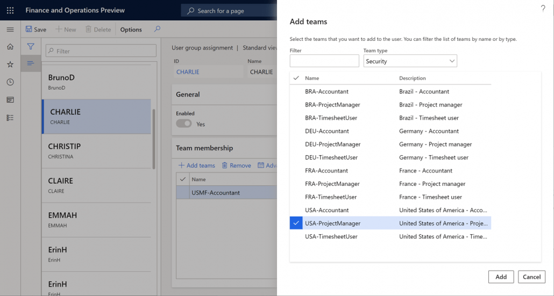Select CHRISTIP in the user list
Image resolution: width=554 pixels, height=296 pixels.
(x=96, y=151)
